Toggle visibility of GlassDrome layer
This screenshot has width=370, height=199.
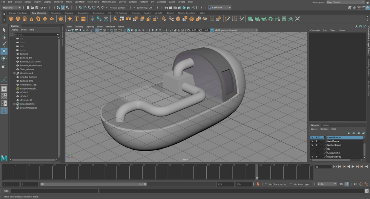tap(312, 153)
